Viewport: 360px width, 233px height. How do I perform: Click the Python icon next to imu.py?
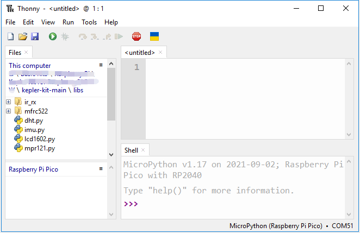click(x=18, y=130)
